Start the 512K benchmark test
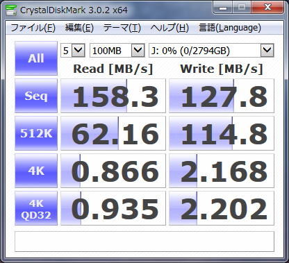Image resolution: width=289 pixels, height=263 pixels. tap(36, 133)
